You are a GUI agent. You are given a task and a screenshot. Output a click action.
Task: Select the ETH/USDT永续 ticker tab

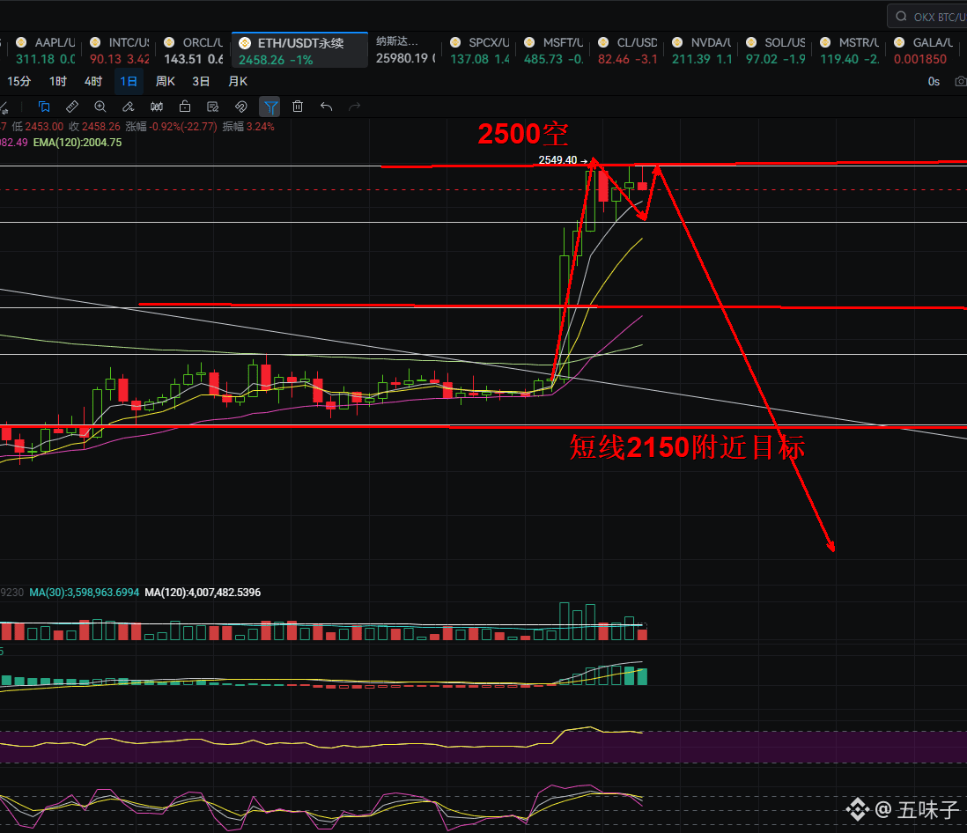pyautogui.click(x=299, y=50)
